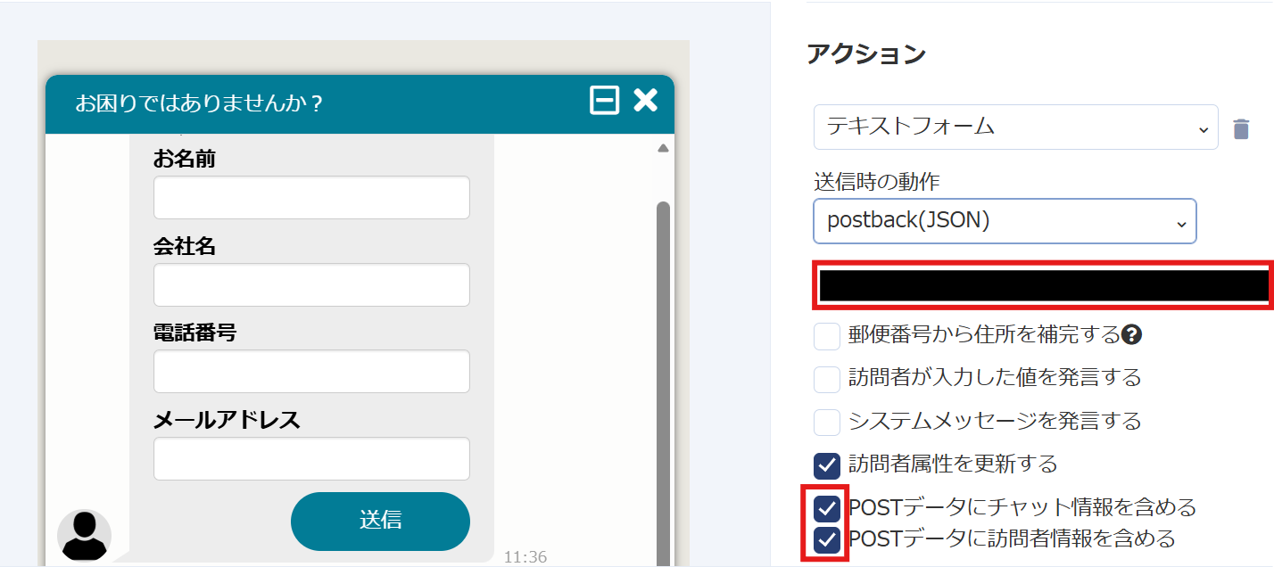Click scroll-up arrow in chat widget
This screenshot has height=567, width=1274.
click(x=663, y=148)
